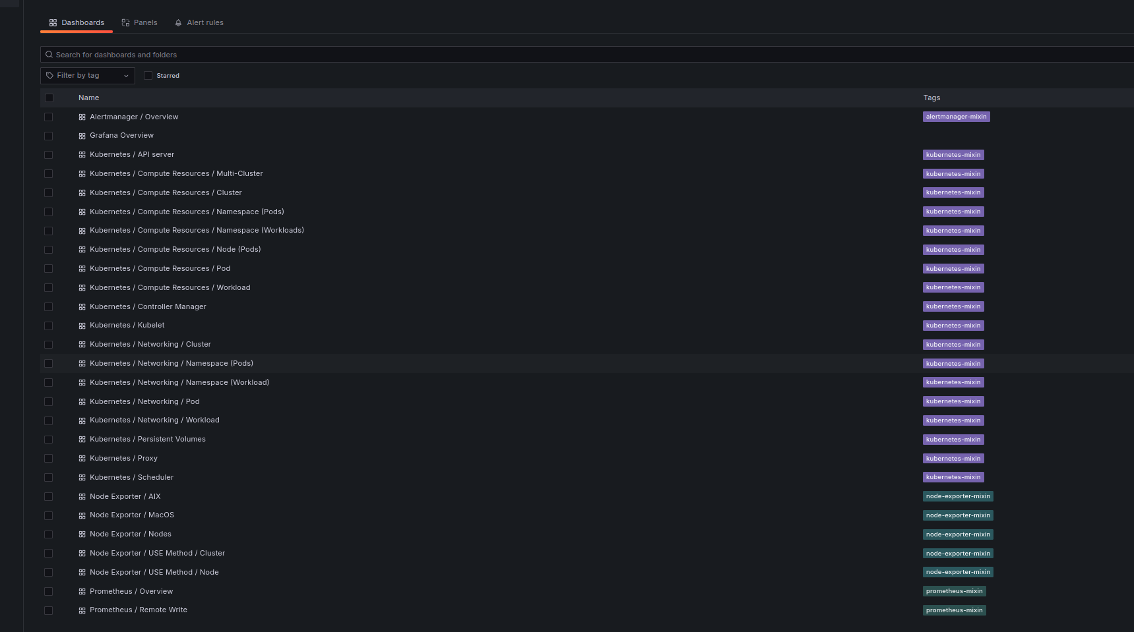Click the alertmanager-mixin tag
Image resolution: width=1134 pixels, height=632 pixels.
pos(956,117)
